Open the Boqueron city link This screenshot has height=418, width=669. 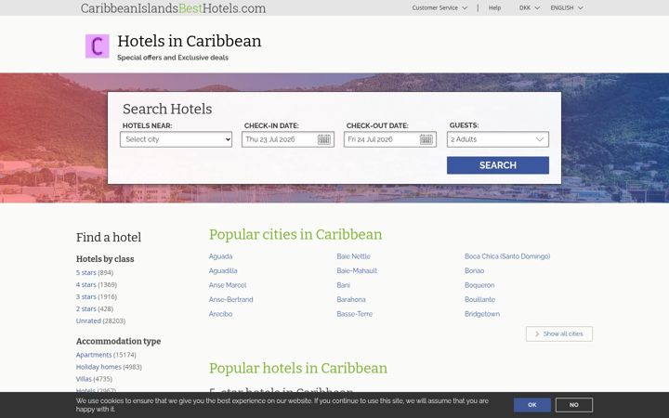click(x=479, y=285)
